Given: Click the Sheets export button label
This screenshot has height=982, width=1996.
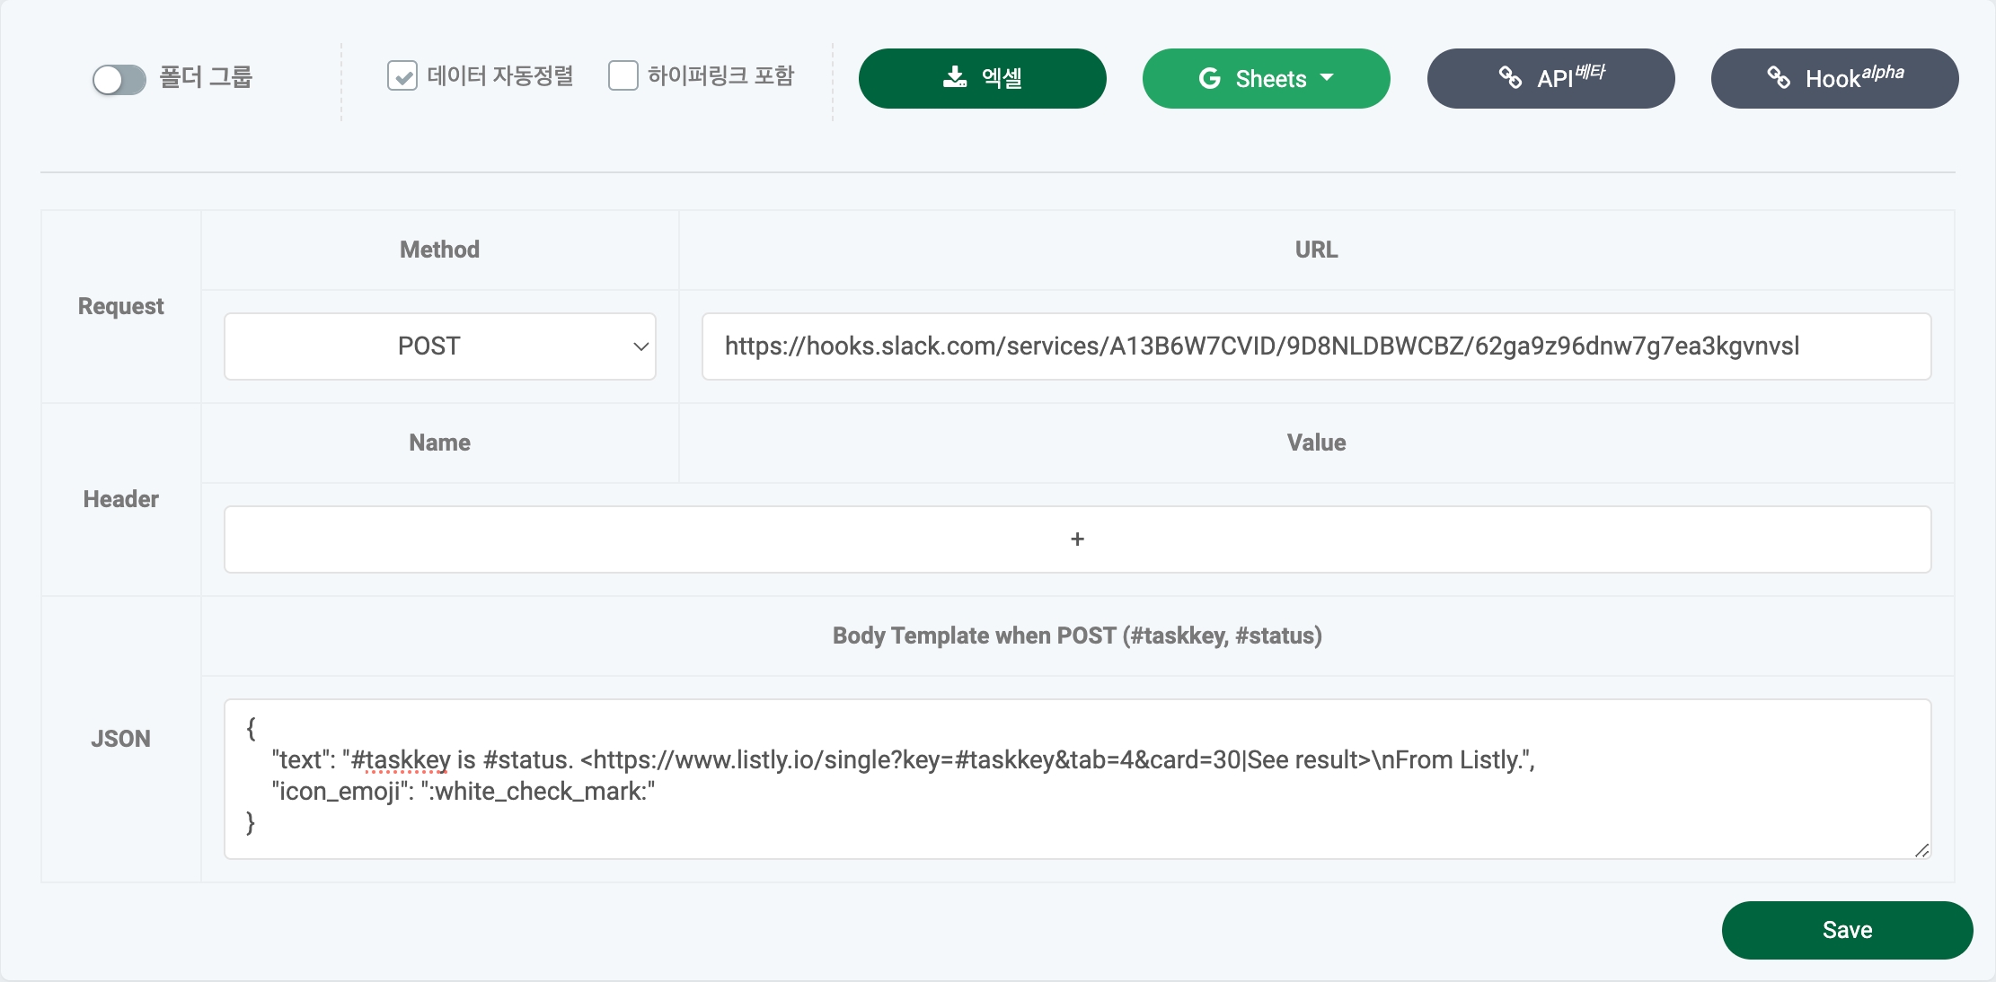Looking at the screenshot, I should click(x=1270, y=79).
